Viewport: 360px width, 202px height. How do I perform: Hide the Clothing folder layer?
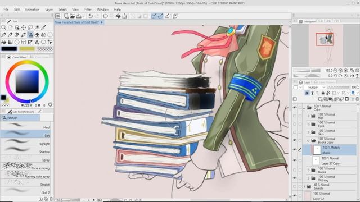pyautogui.click(x=295, y=178)
